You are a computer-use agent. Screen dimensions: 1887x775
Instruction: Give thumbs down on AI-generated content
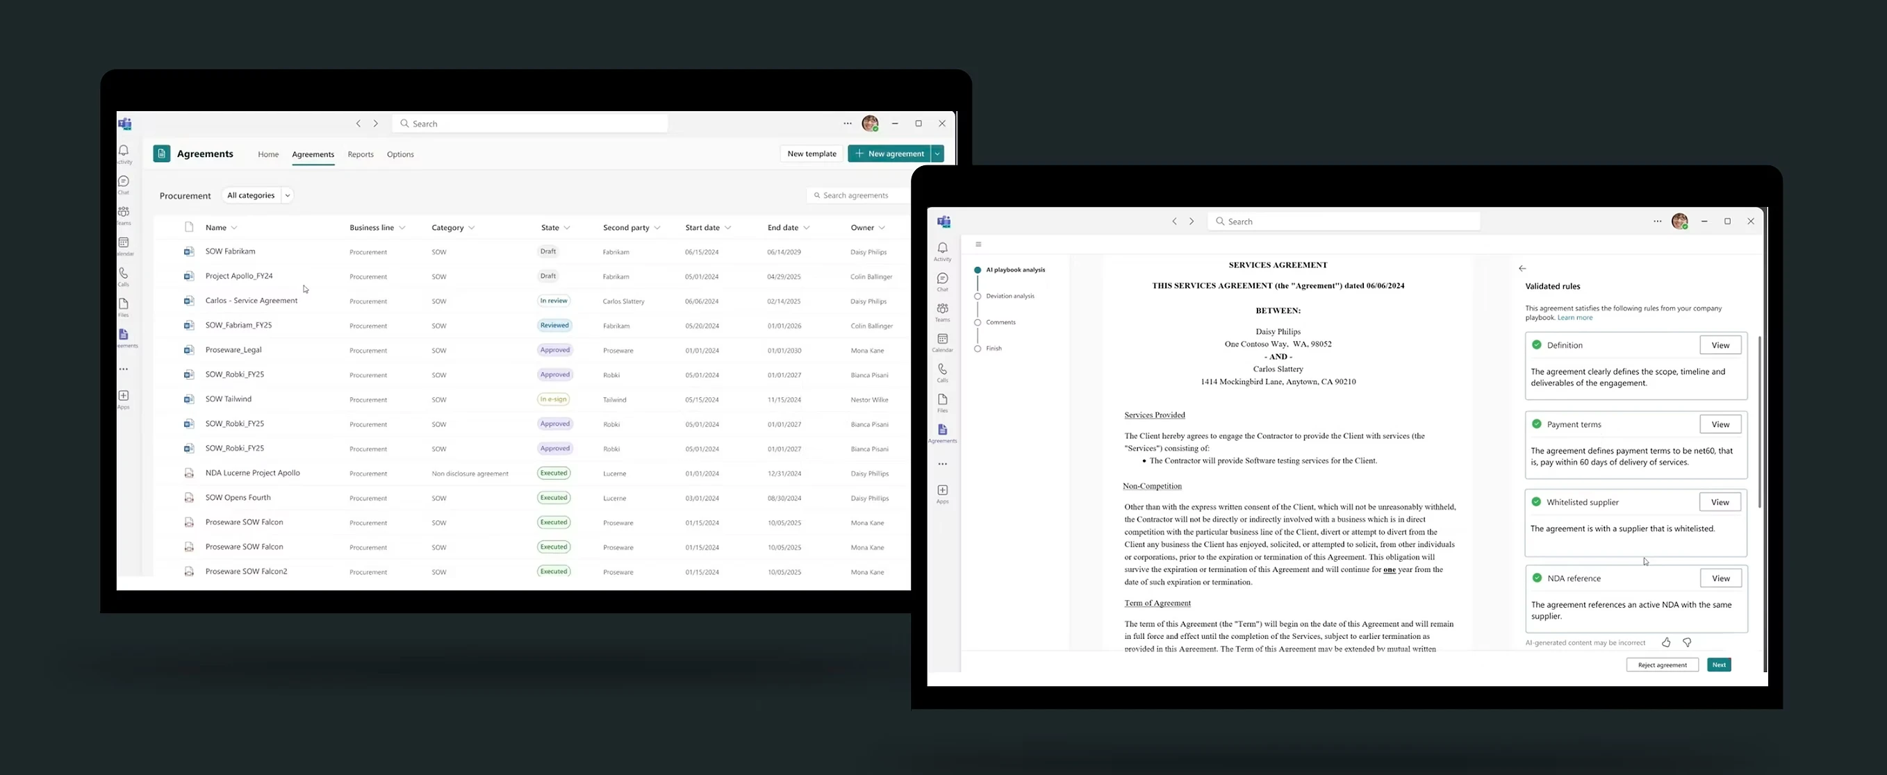(x=1687, y=642)
